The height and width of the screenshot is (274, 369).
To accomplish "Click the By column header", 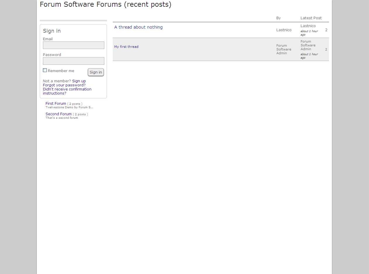I will 278,18.
